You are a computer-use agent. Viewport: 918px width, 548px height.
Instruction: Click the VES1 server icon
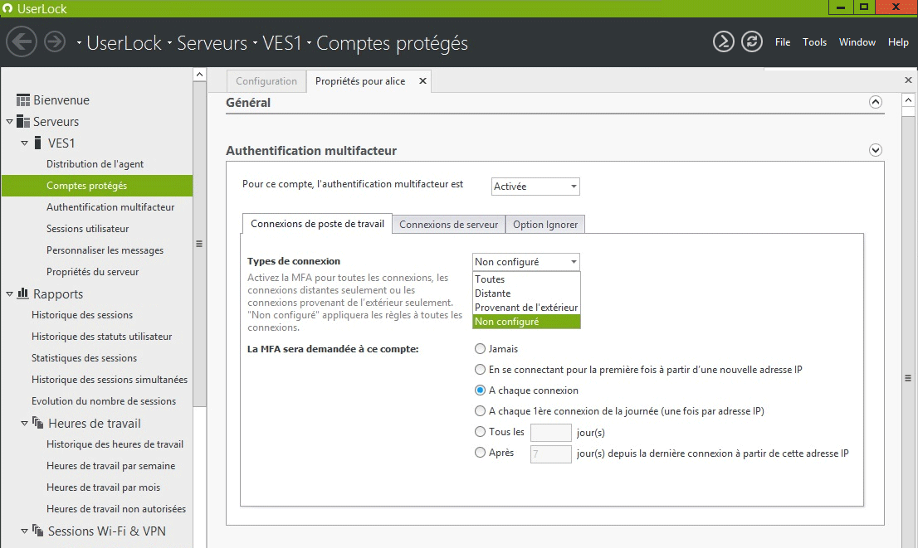[x=38, y=143]
